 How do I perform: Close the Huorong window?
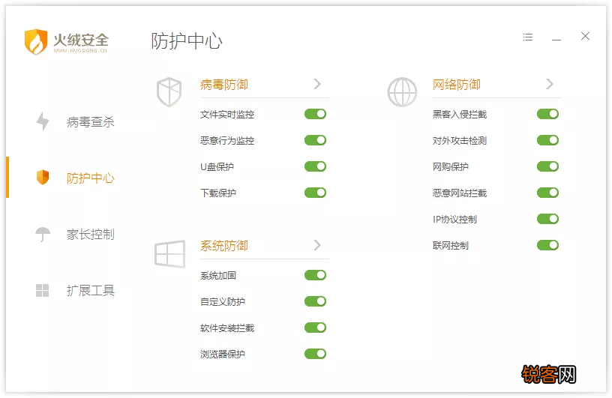click(585, 36)
